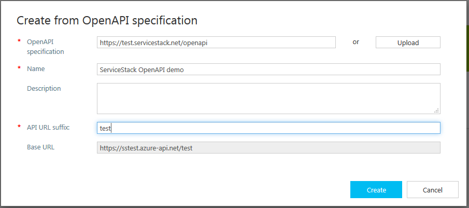Click the "Base URL" label
This screenshot has height=208, width=469.
tap(40, 147)
